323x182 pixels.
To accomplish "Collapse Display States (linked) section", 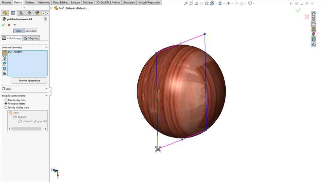I will click(x=46, y=96).
